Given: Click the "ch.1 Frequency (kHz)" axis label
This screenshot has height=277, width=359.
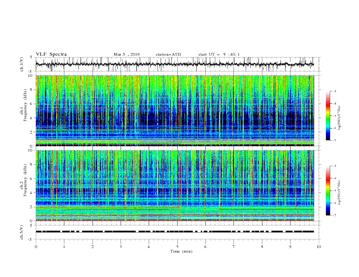Looking at the screenshot, I should (24, 110).
